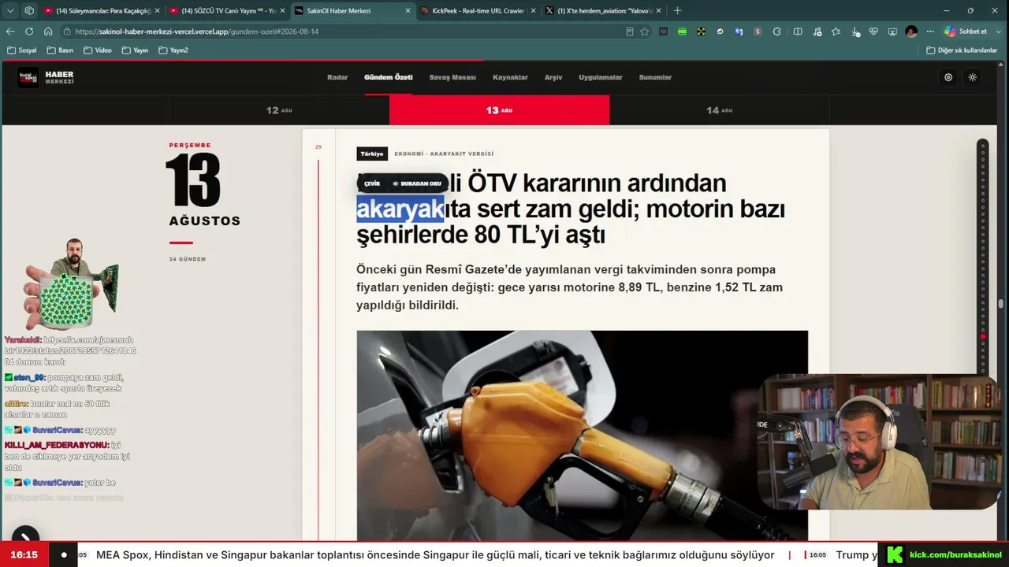This screenshot has width=1009, height=567.
Task: Click the Çevir translate button
Action: [x=372, y=183]
